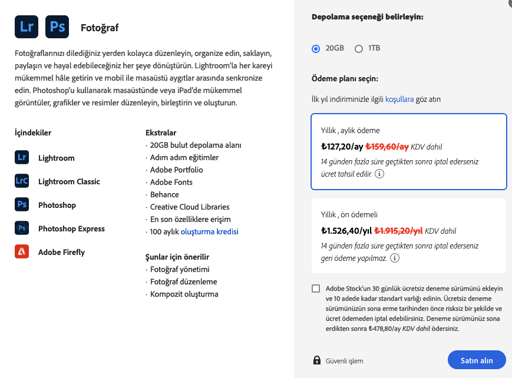Enable the Adobe Stock free trial checkbox
Image resolution: width=512 pixels, height=378 pixels.
[x=316, y=289]
